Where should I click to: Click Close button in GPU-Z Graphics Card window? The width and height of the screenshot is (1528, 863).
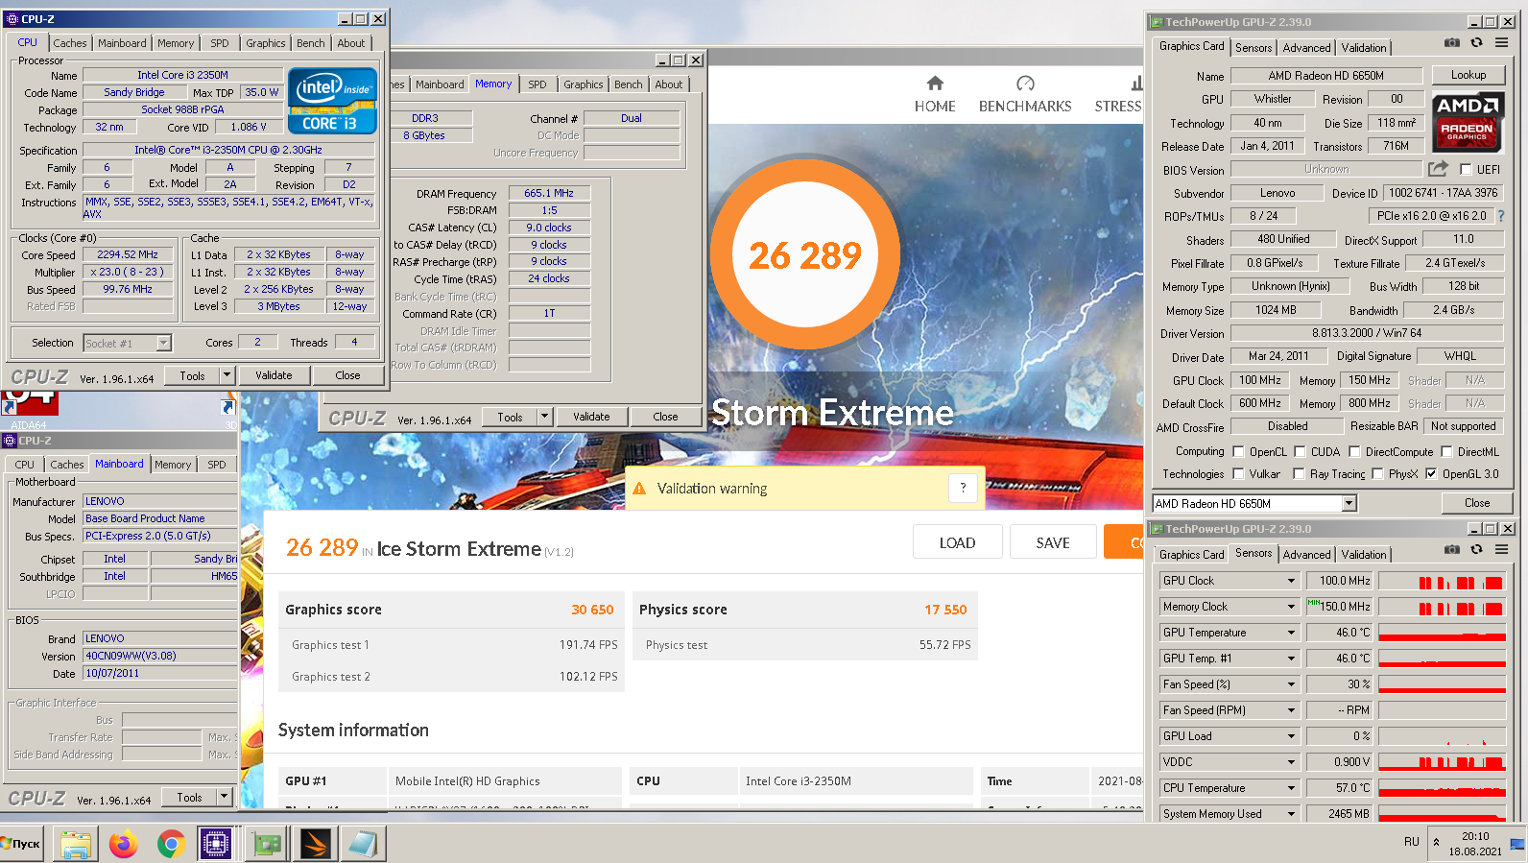1477,503
